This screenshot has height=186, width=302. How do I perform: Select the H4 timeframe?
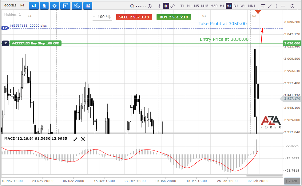pyautogui.click(x=229, y=6)
